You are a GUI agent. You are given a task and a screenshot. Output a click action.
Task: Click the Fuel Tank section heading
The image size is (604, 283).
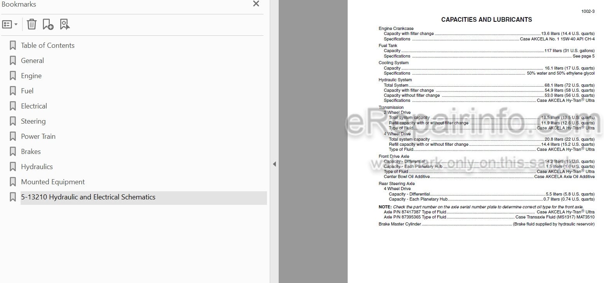coord(388,45)
